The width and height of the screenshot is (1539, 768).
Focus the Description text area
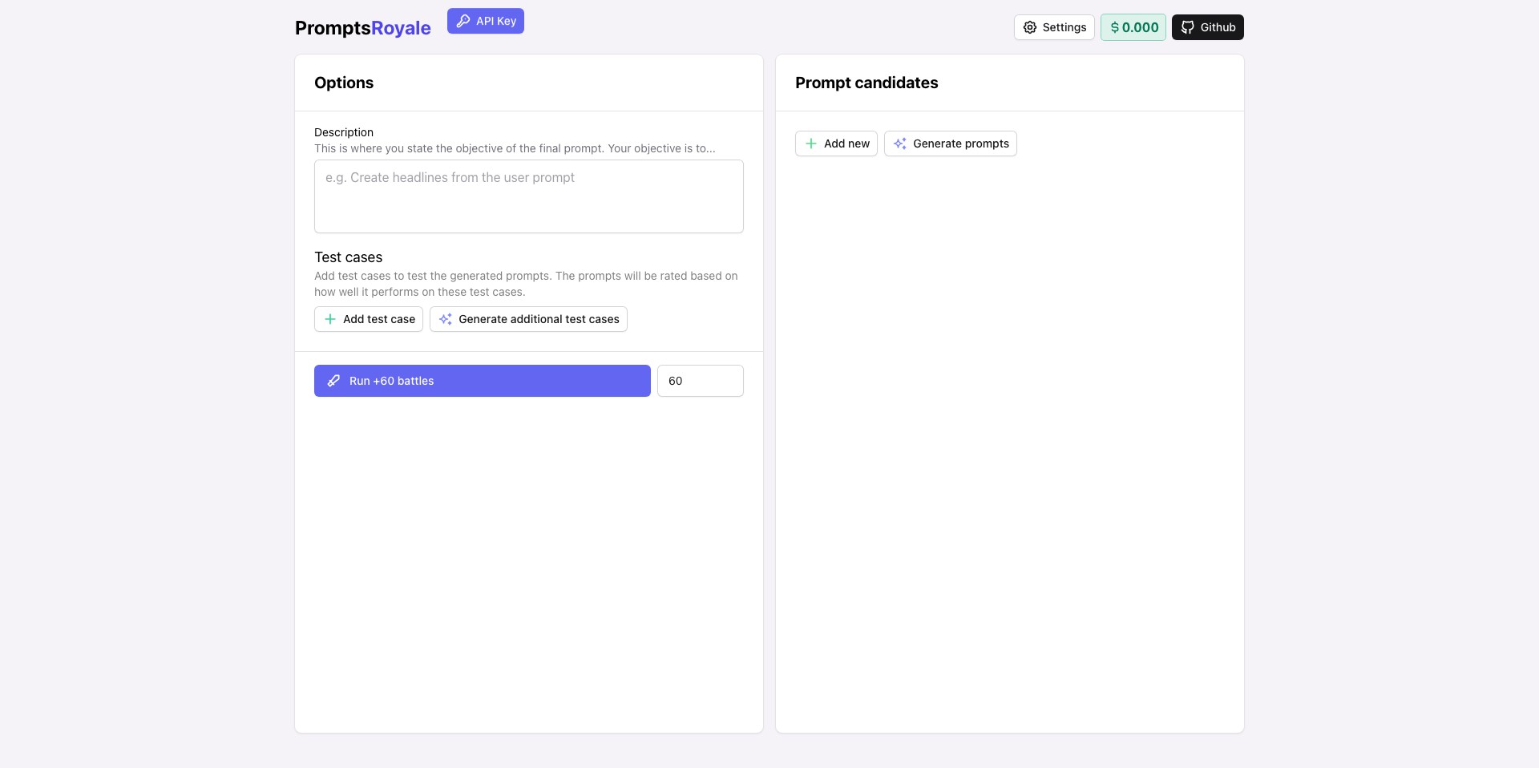coord(529,196)
